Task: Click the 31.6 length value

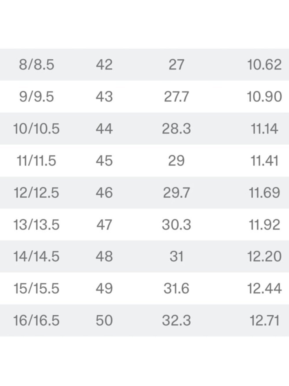Action: [176, 288]
